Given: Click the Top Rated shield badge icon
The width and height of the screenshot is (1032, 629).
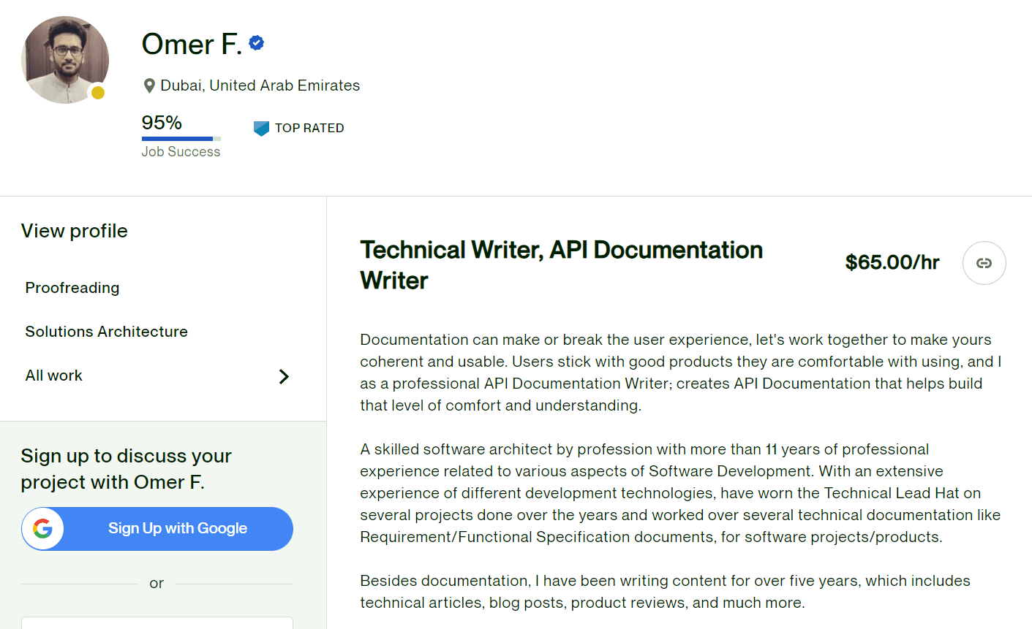Looking at the screenshot, I should pyautogui.click(x=261, y=129).
